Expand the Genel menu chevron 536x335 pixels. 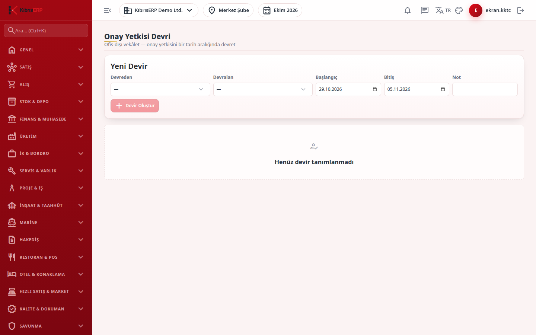[81, 50]
